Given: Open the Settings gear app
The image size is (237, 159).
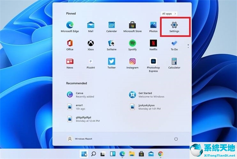Looking at the screenshot, I should click(x=174, y=27).
